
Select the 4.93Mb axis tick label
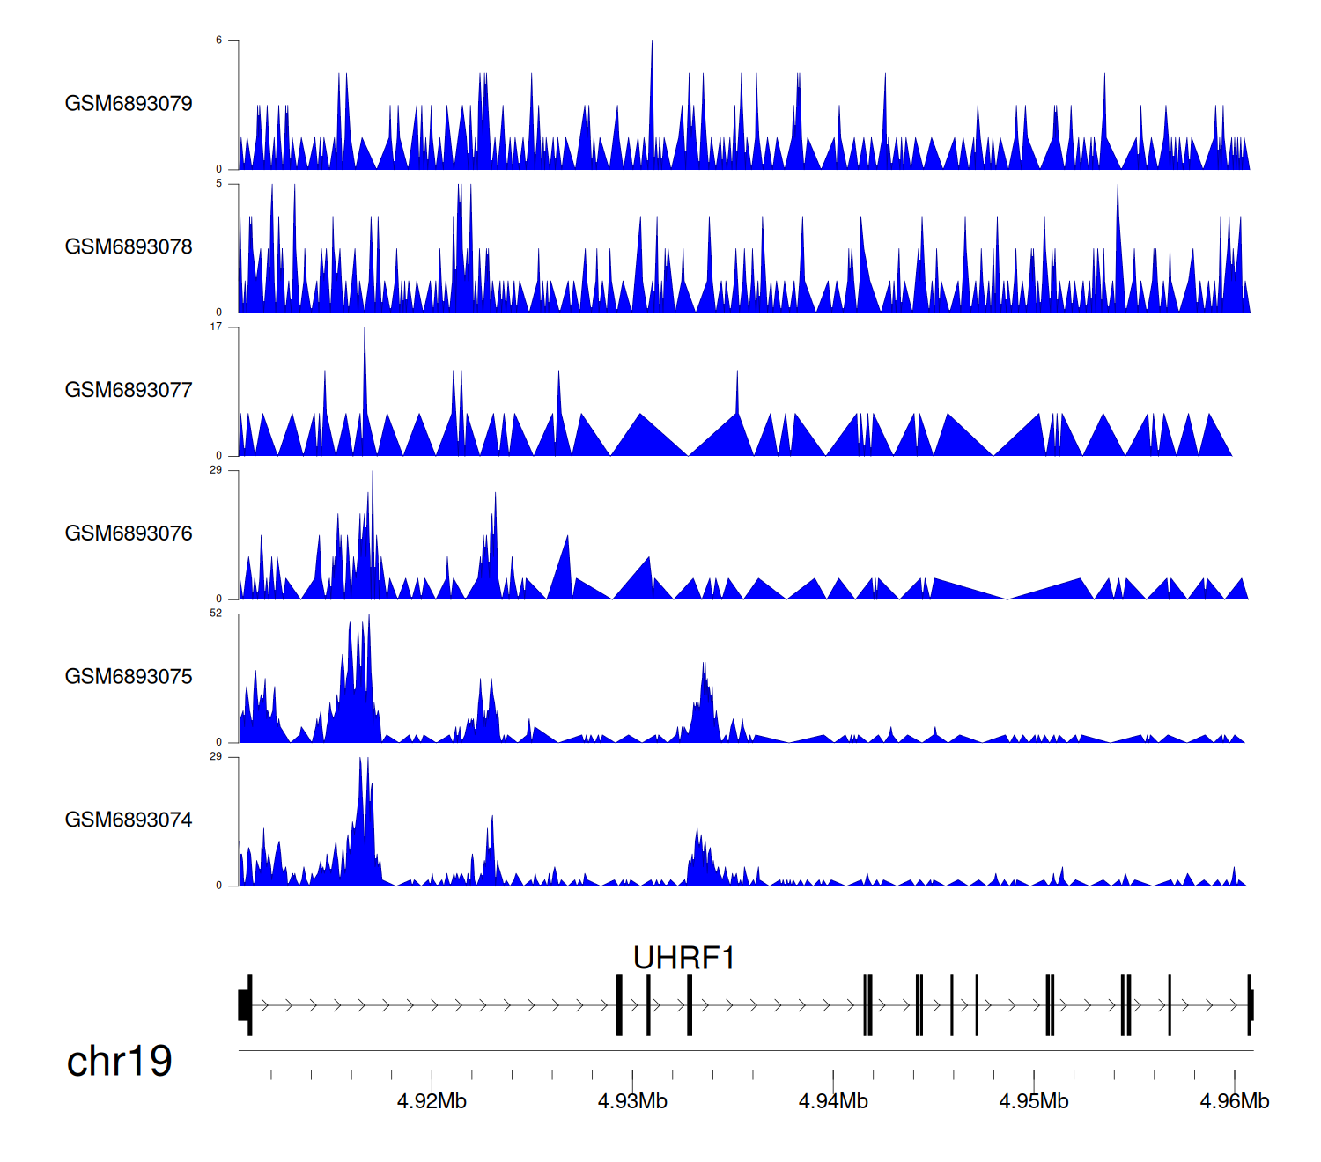(632, 1101)
